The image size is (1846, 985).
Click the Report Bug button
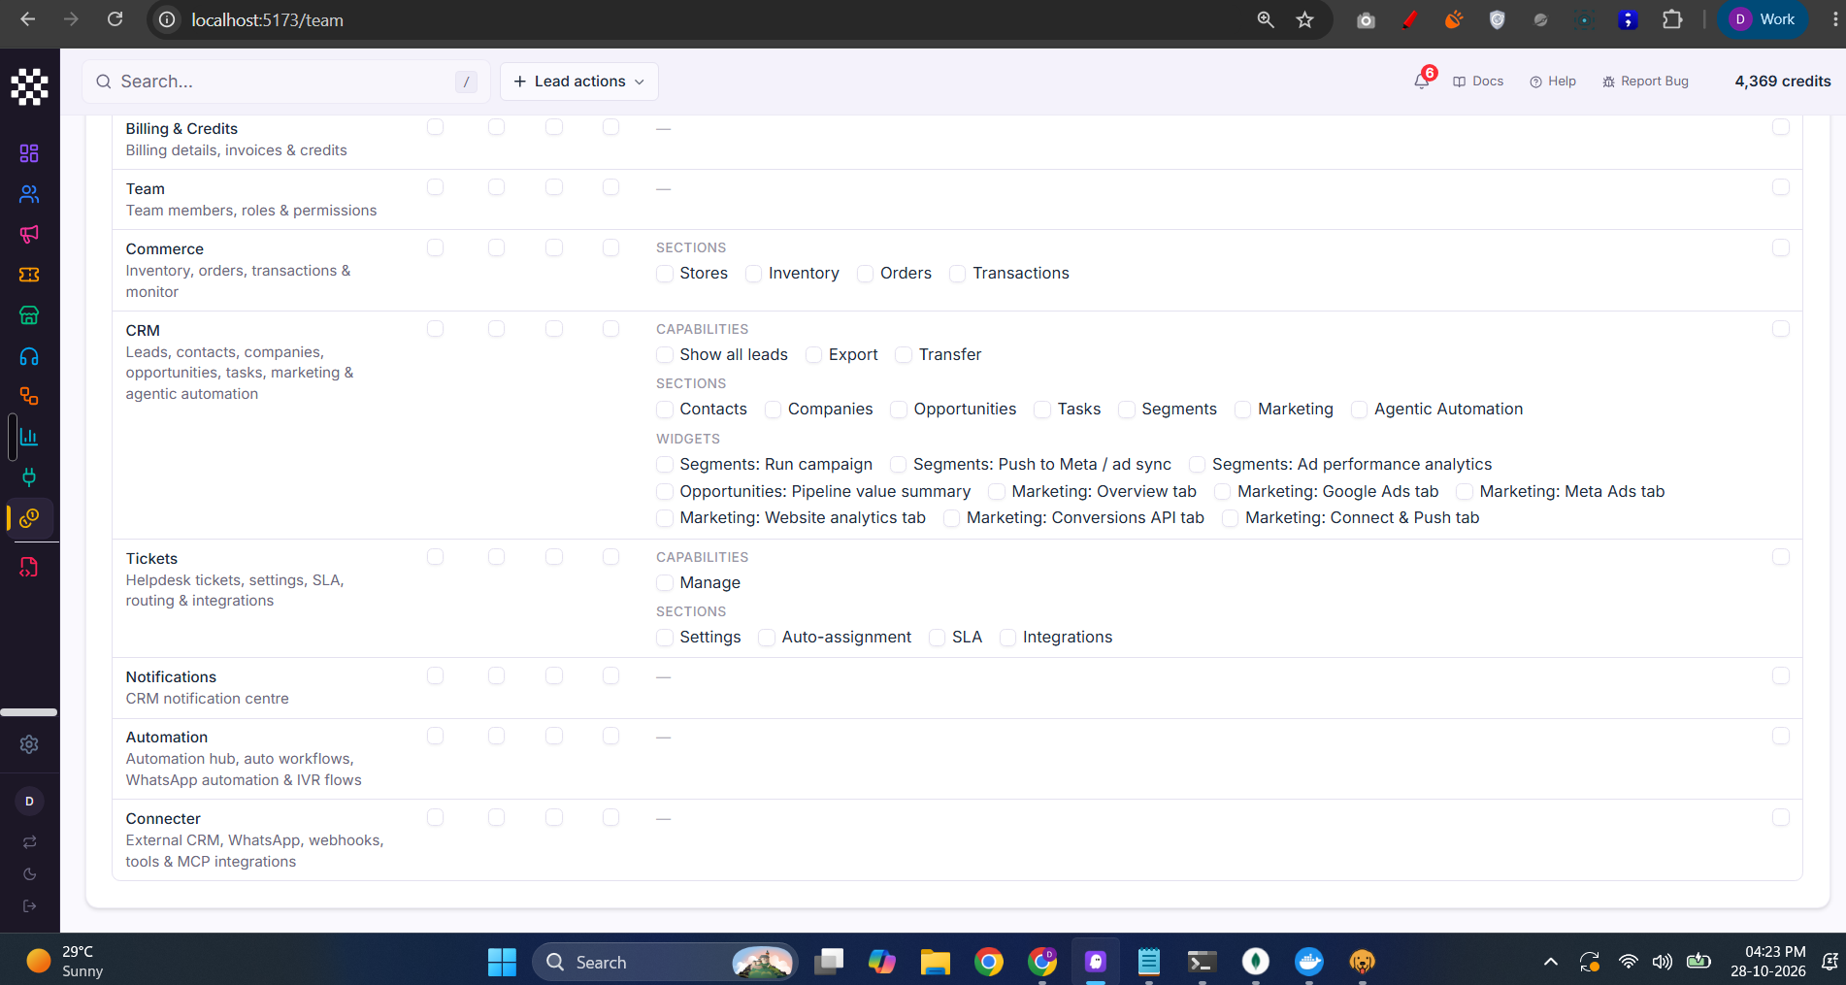point(1645,82)
